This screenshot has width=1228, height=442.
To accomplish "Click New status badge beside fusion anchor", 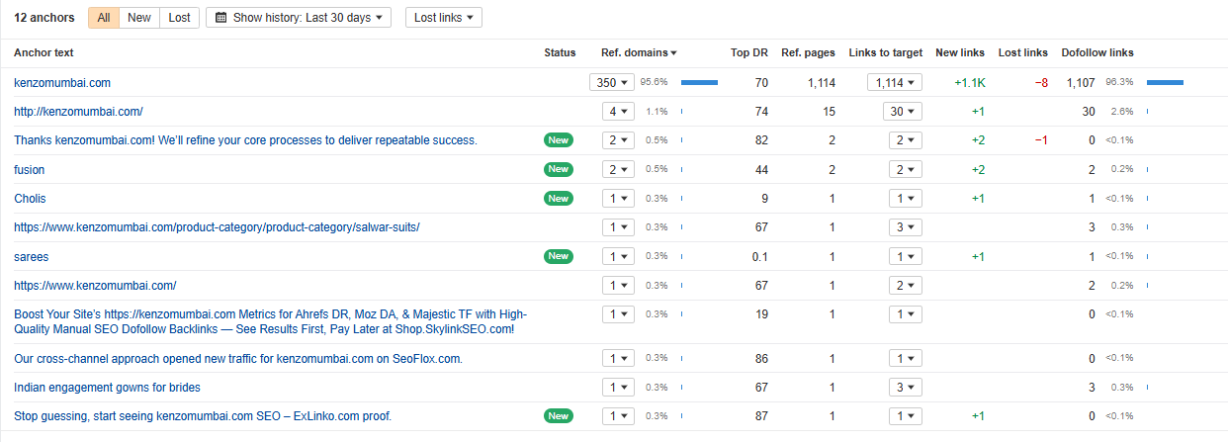I will 559,169.
